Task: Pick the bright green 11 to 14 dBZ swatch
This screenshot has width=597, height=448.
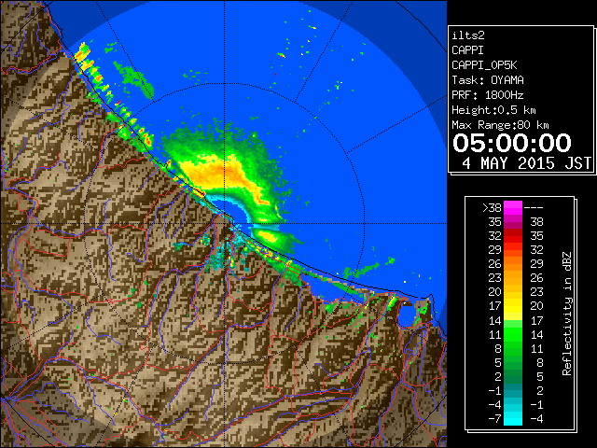Action: (x=513, y=334)
